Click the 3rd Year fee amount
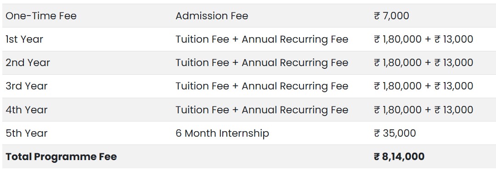Screen dimensions: 496x172 [423, 86]
